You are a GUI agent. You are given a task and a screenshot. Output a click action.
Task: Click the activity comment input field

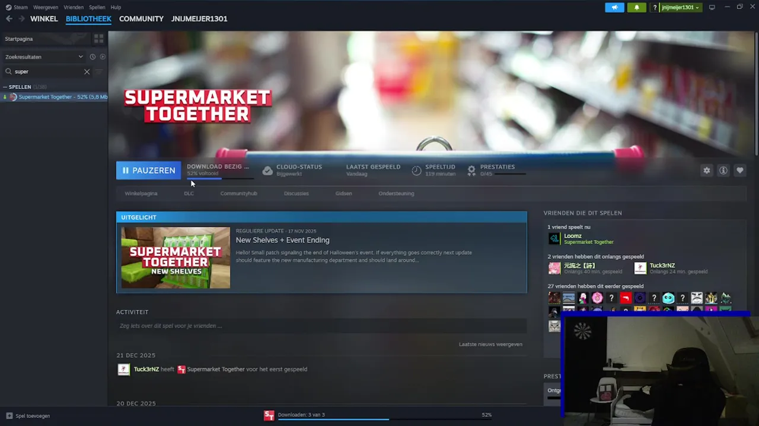[x=321, y=326]
